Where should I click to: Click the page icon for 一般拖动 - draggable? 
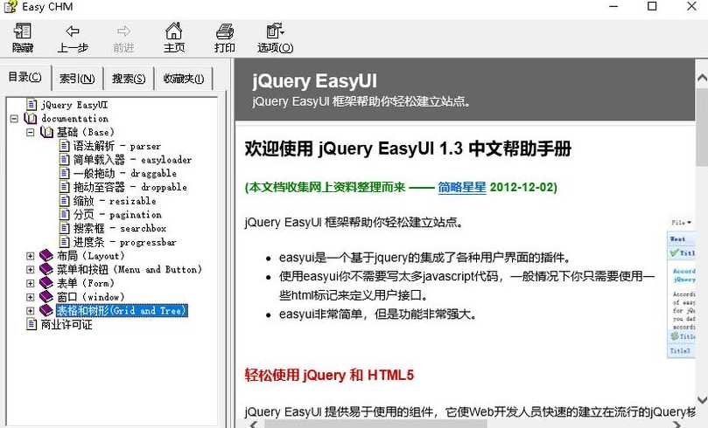tap(65, 173)
